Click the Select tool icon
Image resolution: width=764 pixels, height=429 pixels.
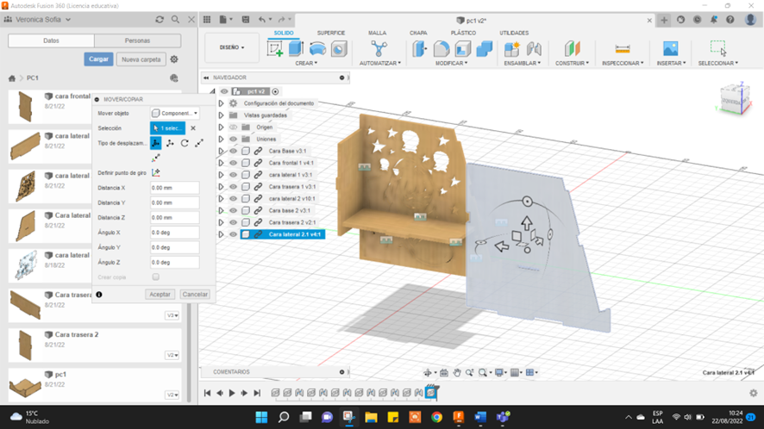click(718, 49)
